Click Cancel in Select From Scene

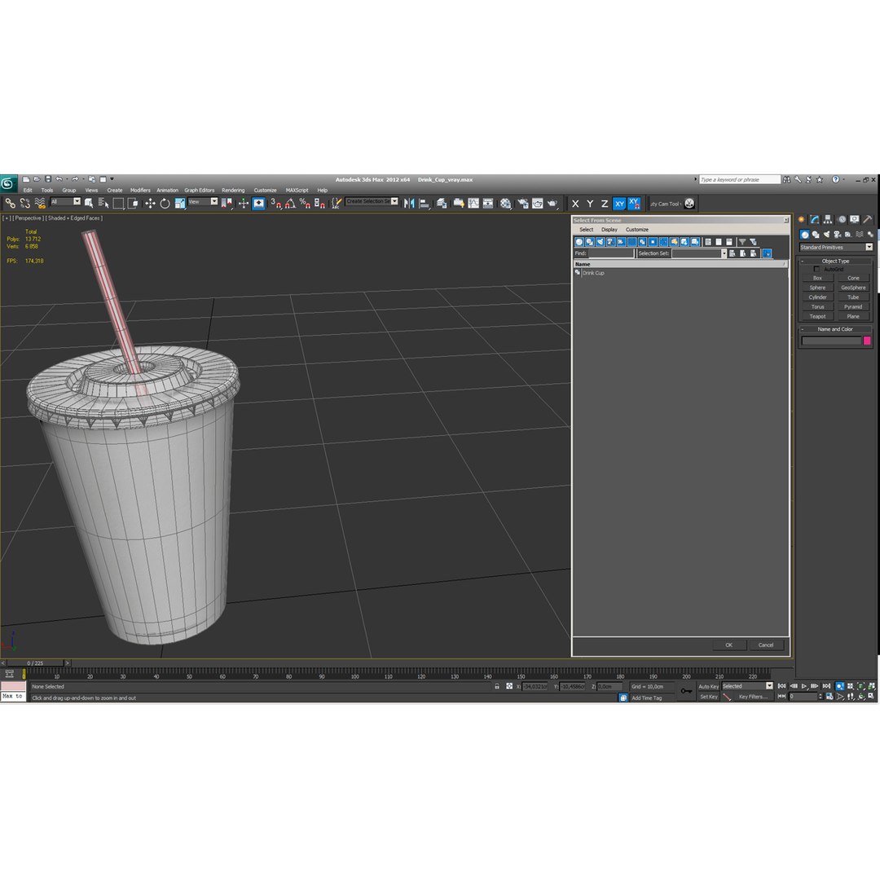pyautogui.click(x=766, y=645)
